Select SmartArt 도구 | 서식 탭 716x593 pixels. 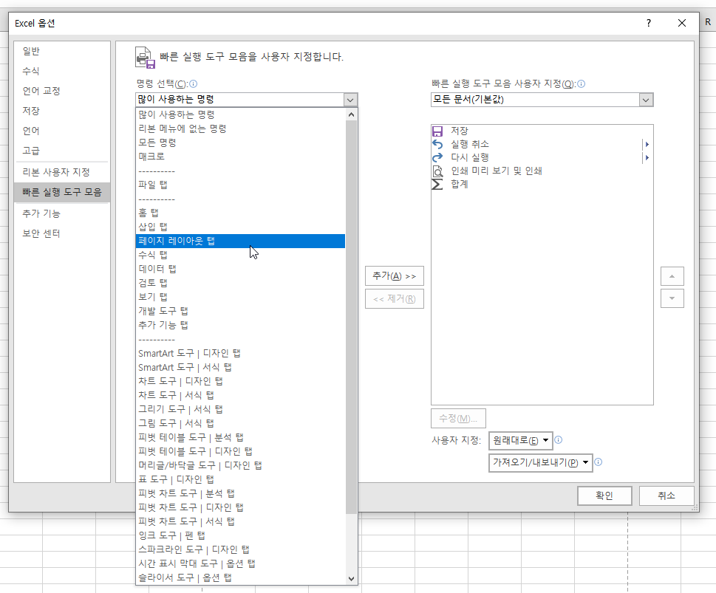pyautogui.click(x=240, y=367)
